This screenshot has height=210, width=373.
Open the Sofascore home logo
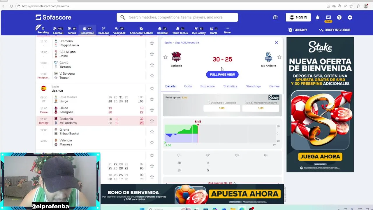(53, 17)
